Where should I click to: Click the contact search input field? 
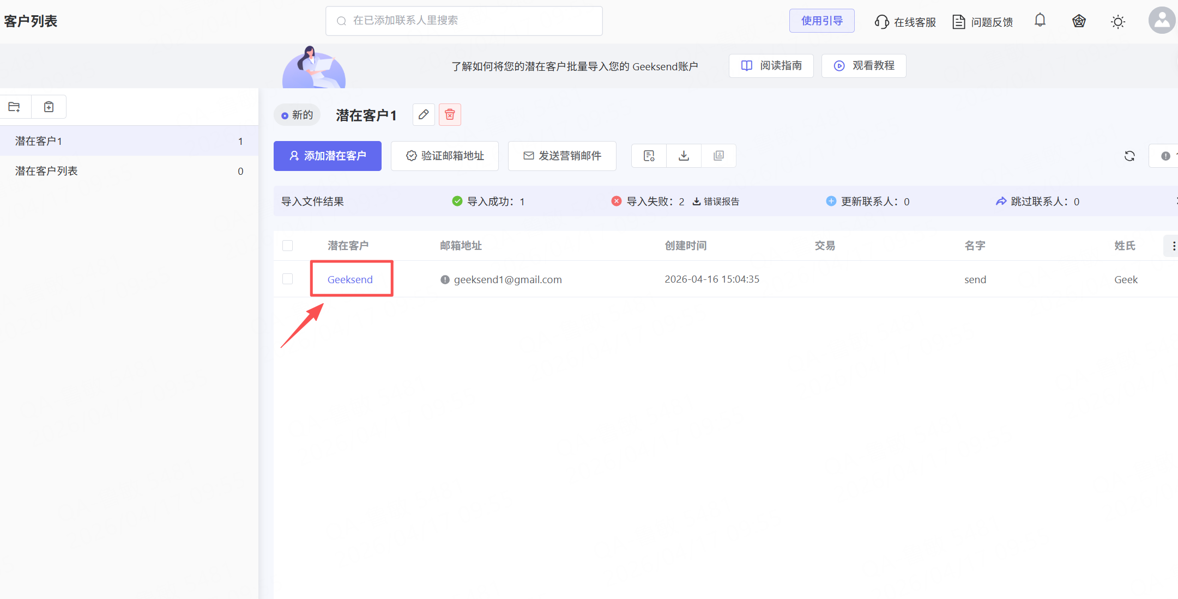pos(464,21)
